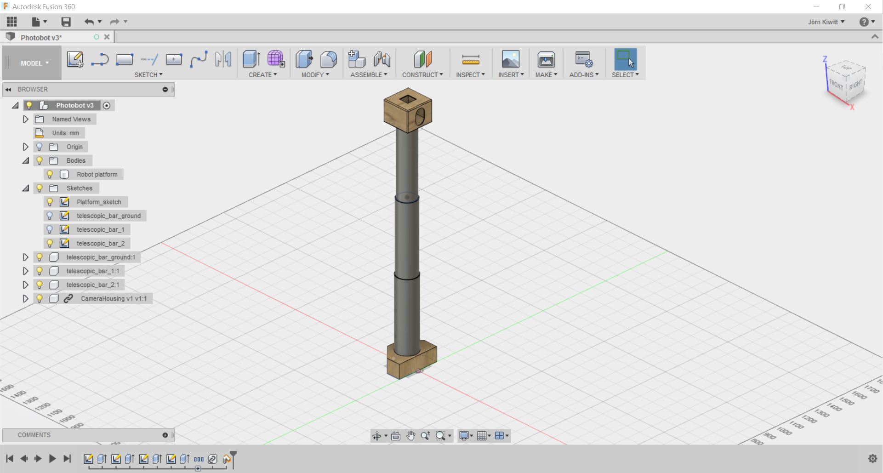Screen dimensions: 883x473
Task: Click the ViewCube FRONT face
Action: 836,85
